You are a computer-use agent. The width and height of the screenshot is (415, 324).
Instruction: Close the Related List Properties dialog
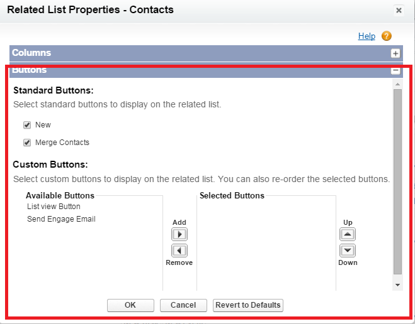[399, 11]
